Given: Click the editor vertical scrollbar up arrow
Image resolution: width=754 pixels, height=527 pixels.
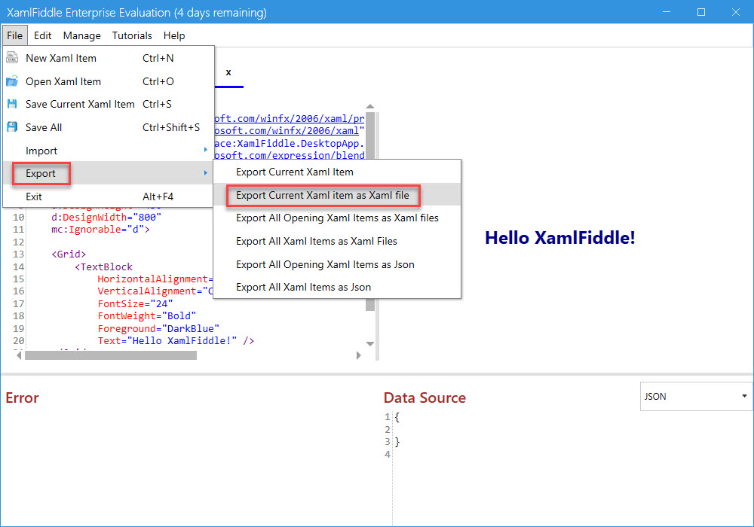Looking at the screenshot, I should pyautogui.click(x=369, y=107).
